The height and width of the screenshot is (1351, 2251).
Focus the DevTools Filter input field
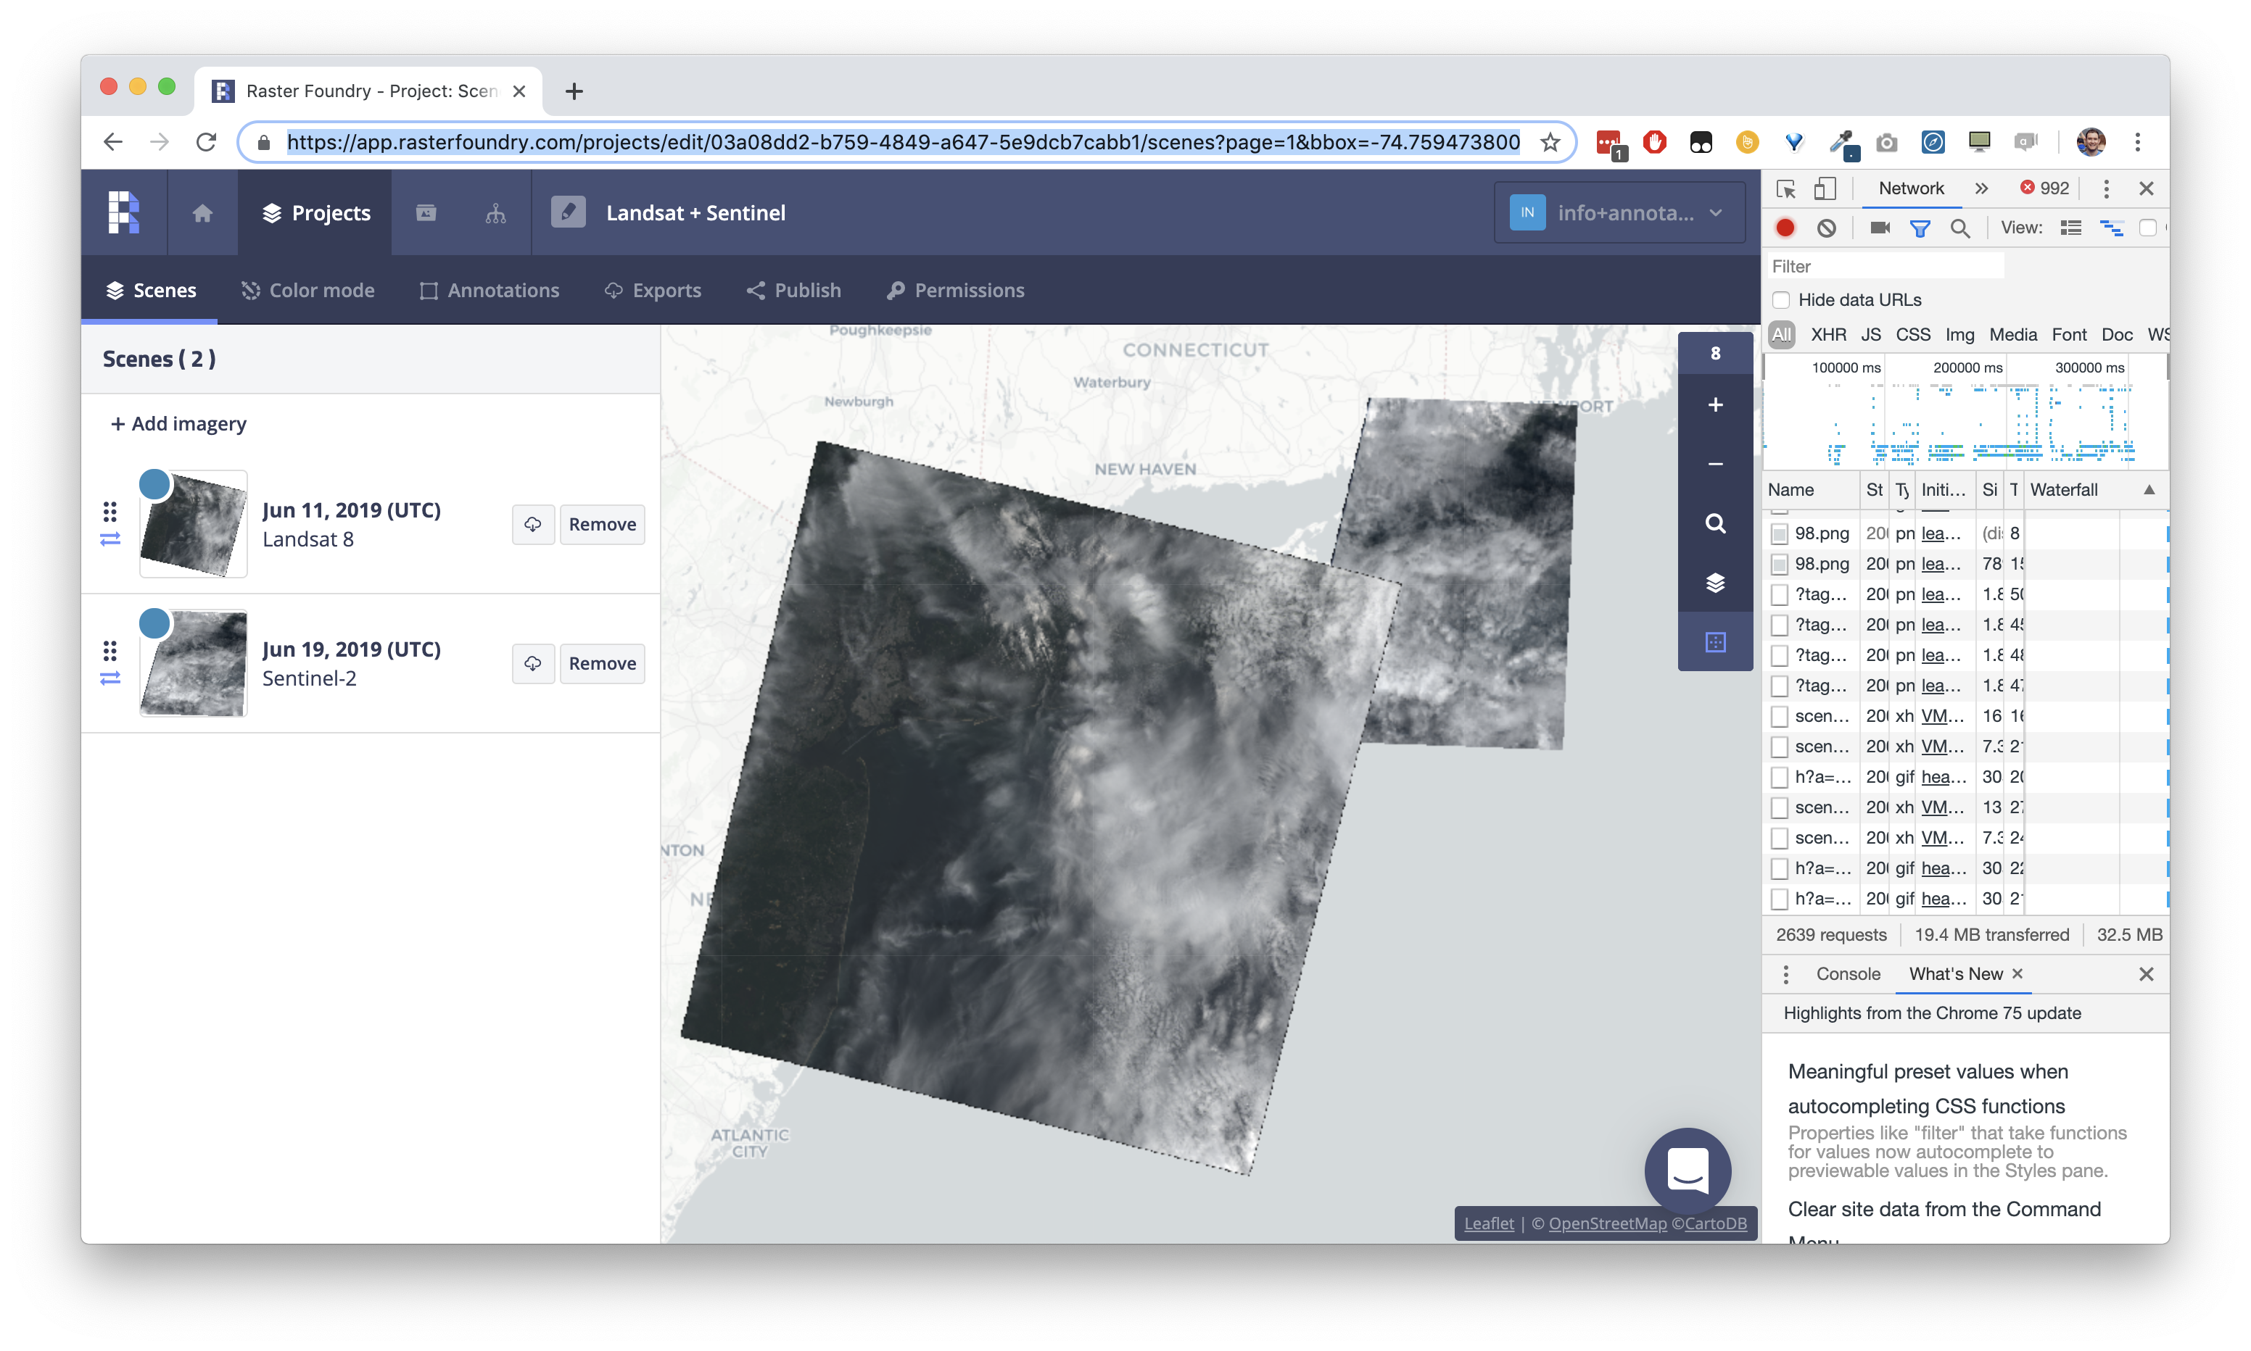point(1885,266)
